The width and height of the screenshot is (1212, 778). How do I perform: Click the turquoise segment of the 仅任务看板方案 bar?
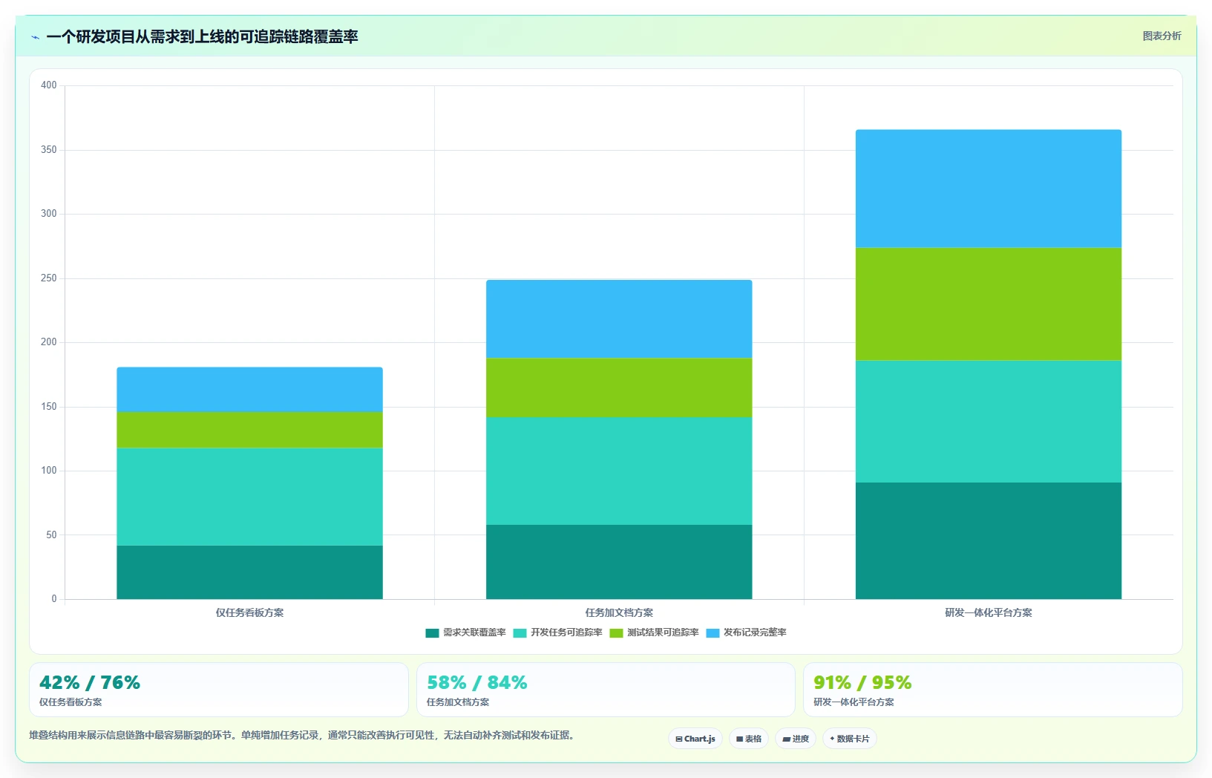(249, 497)
